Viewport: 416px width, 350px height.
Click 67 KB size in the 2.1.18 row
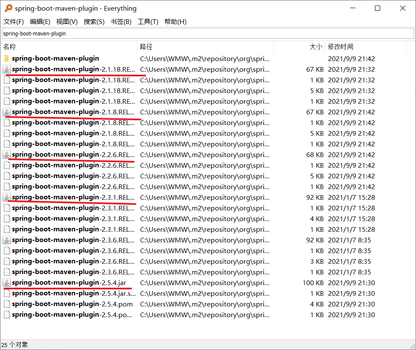[x=315, y=70]
